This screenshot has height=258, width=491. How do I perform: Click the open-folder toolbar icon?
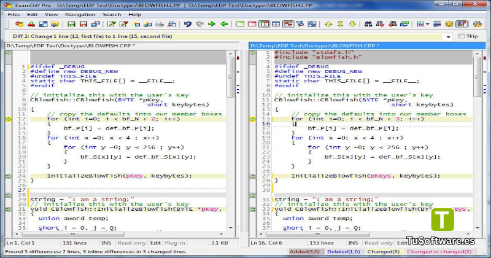point(55,24)
